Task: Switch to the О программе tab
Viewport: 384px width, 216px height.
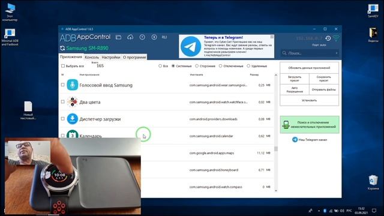Action: click(134, 57)
